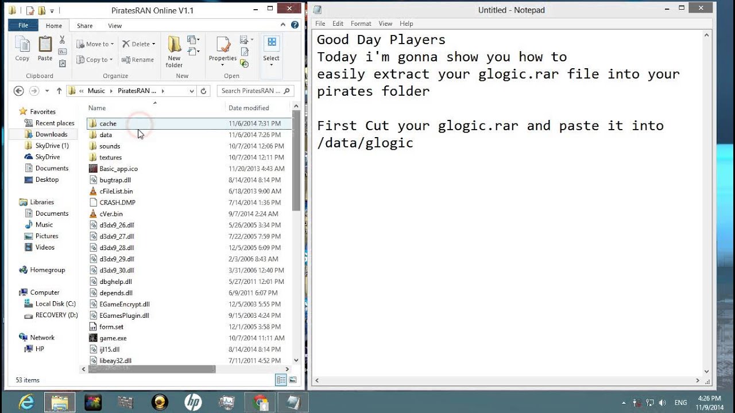Click the History icon in the Open group
Screen dimensions: 735x413
(244, 63)
